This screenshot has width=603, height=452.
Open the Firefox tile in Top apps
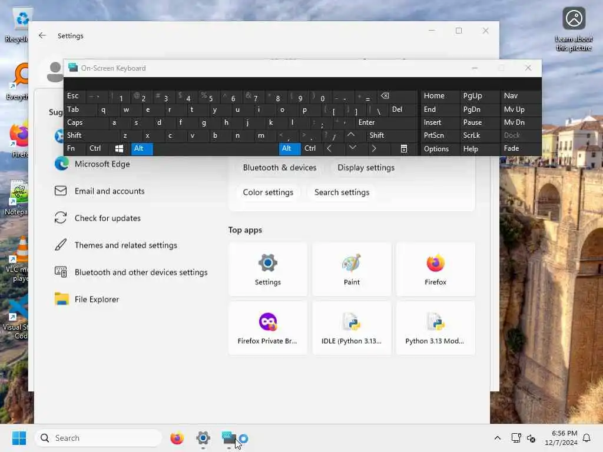[435, 269]
